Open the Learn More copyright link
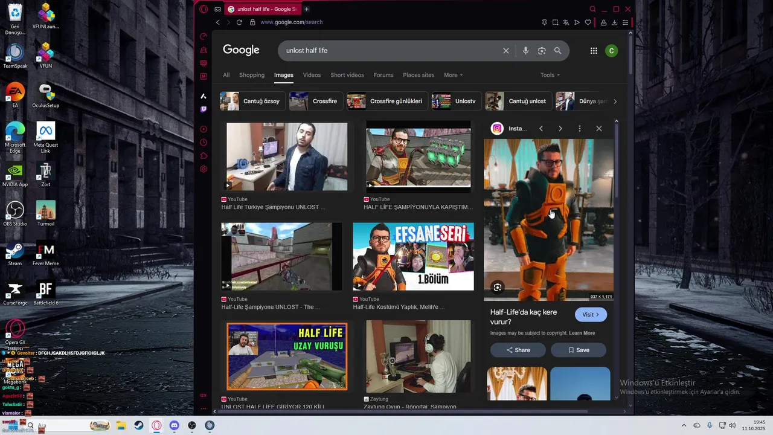The image size is (773, 435). click(582, 333)
